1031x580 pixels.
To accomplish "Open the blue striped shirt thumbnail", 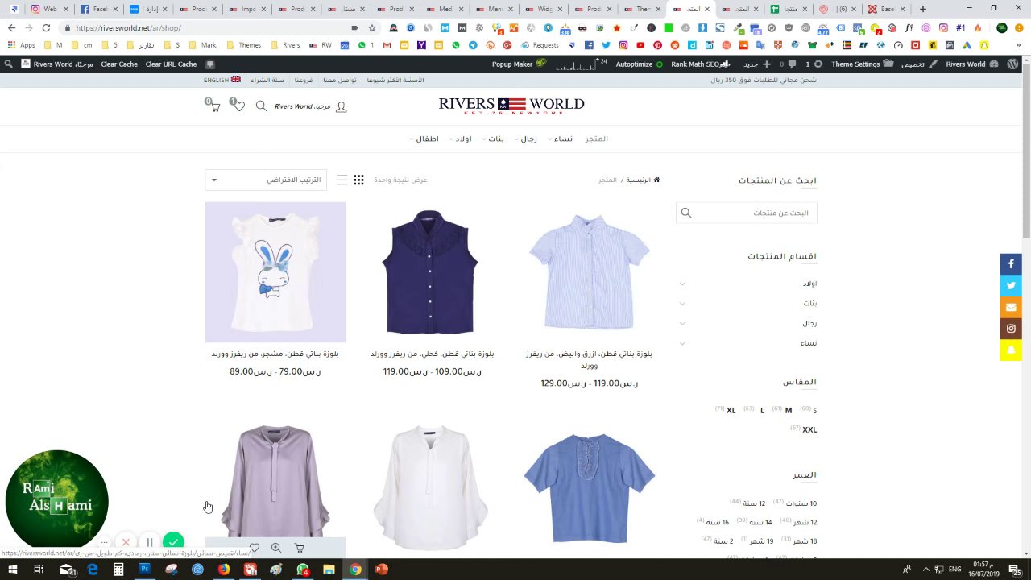I will 589,272.
